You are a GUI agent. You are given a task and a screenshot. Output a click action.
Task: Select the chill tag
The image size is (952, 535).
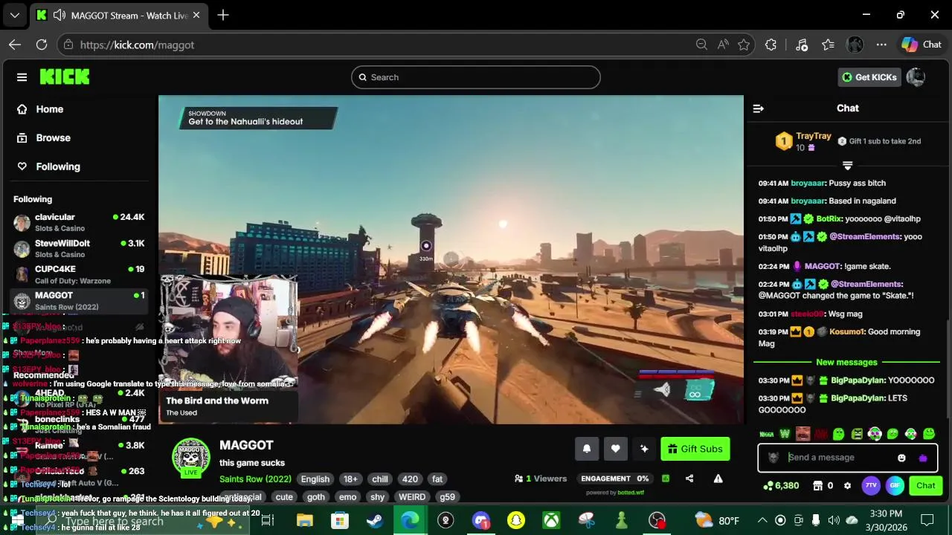click(x=380, y=479)
